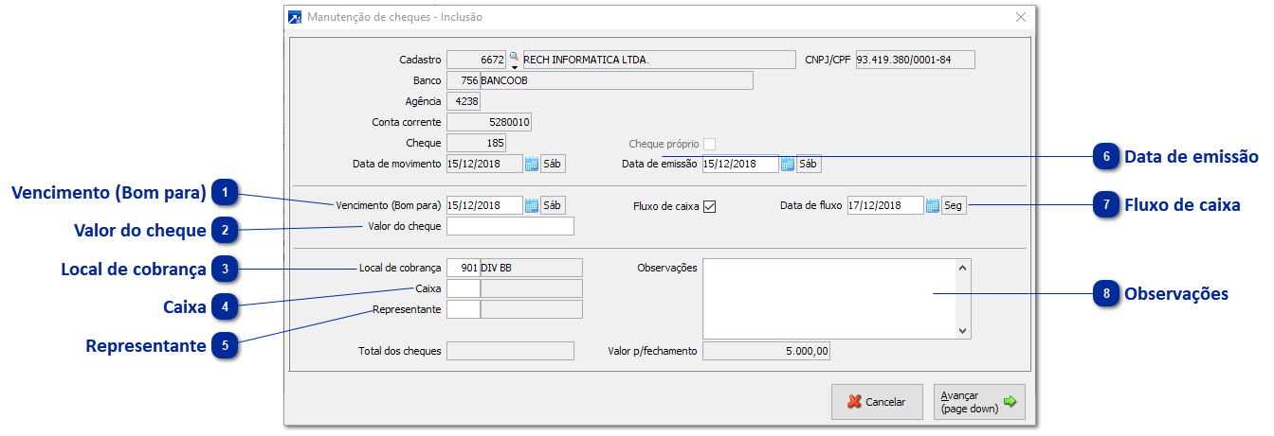Viewport: 1274px width, 436px height.
Task: Click the search magnifier icon next to Cadastro
Action: tap(515, 57)
